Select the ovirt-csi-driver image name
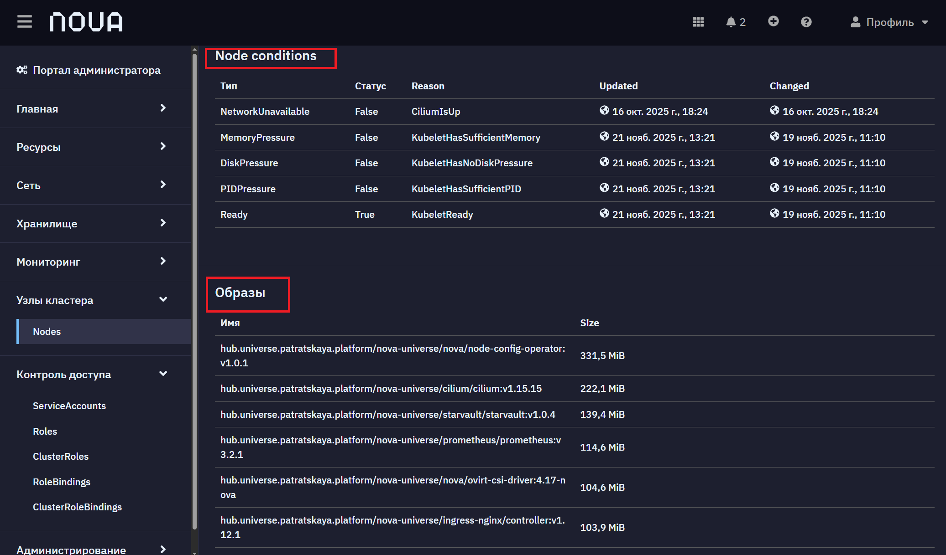Image resolution: width=946 pixels, height=555 pixels. pyautogui.click(x=393, y=487)
